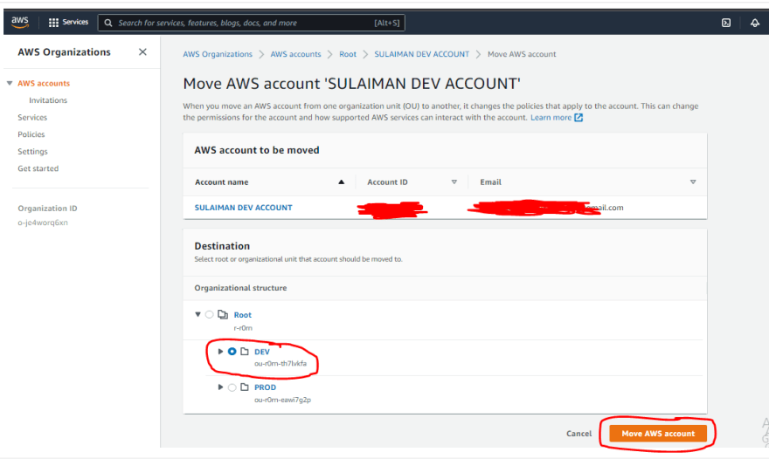The width and height of the screenshot is (769, 459).
Task: Click organization ID o-je4worq6xn
Action: pos(43,223)
